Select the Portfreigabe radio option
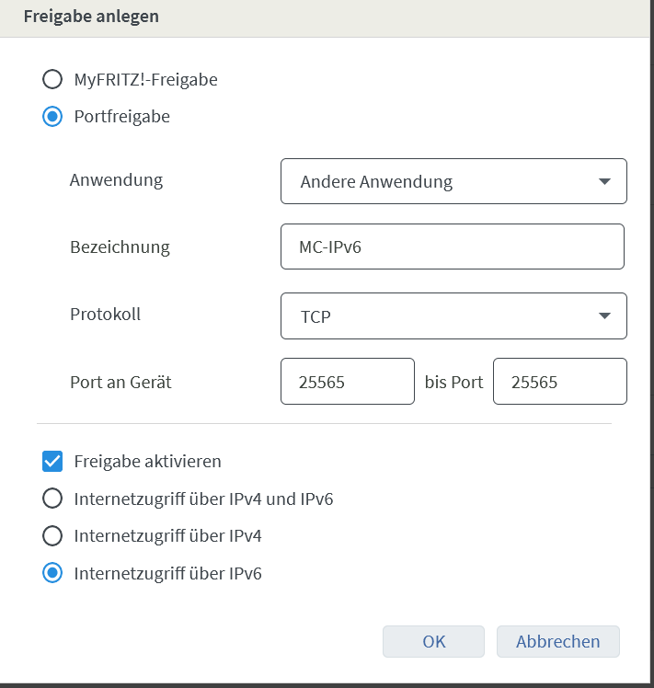This screenshot has height=688, width=654. point(52,117)
